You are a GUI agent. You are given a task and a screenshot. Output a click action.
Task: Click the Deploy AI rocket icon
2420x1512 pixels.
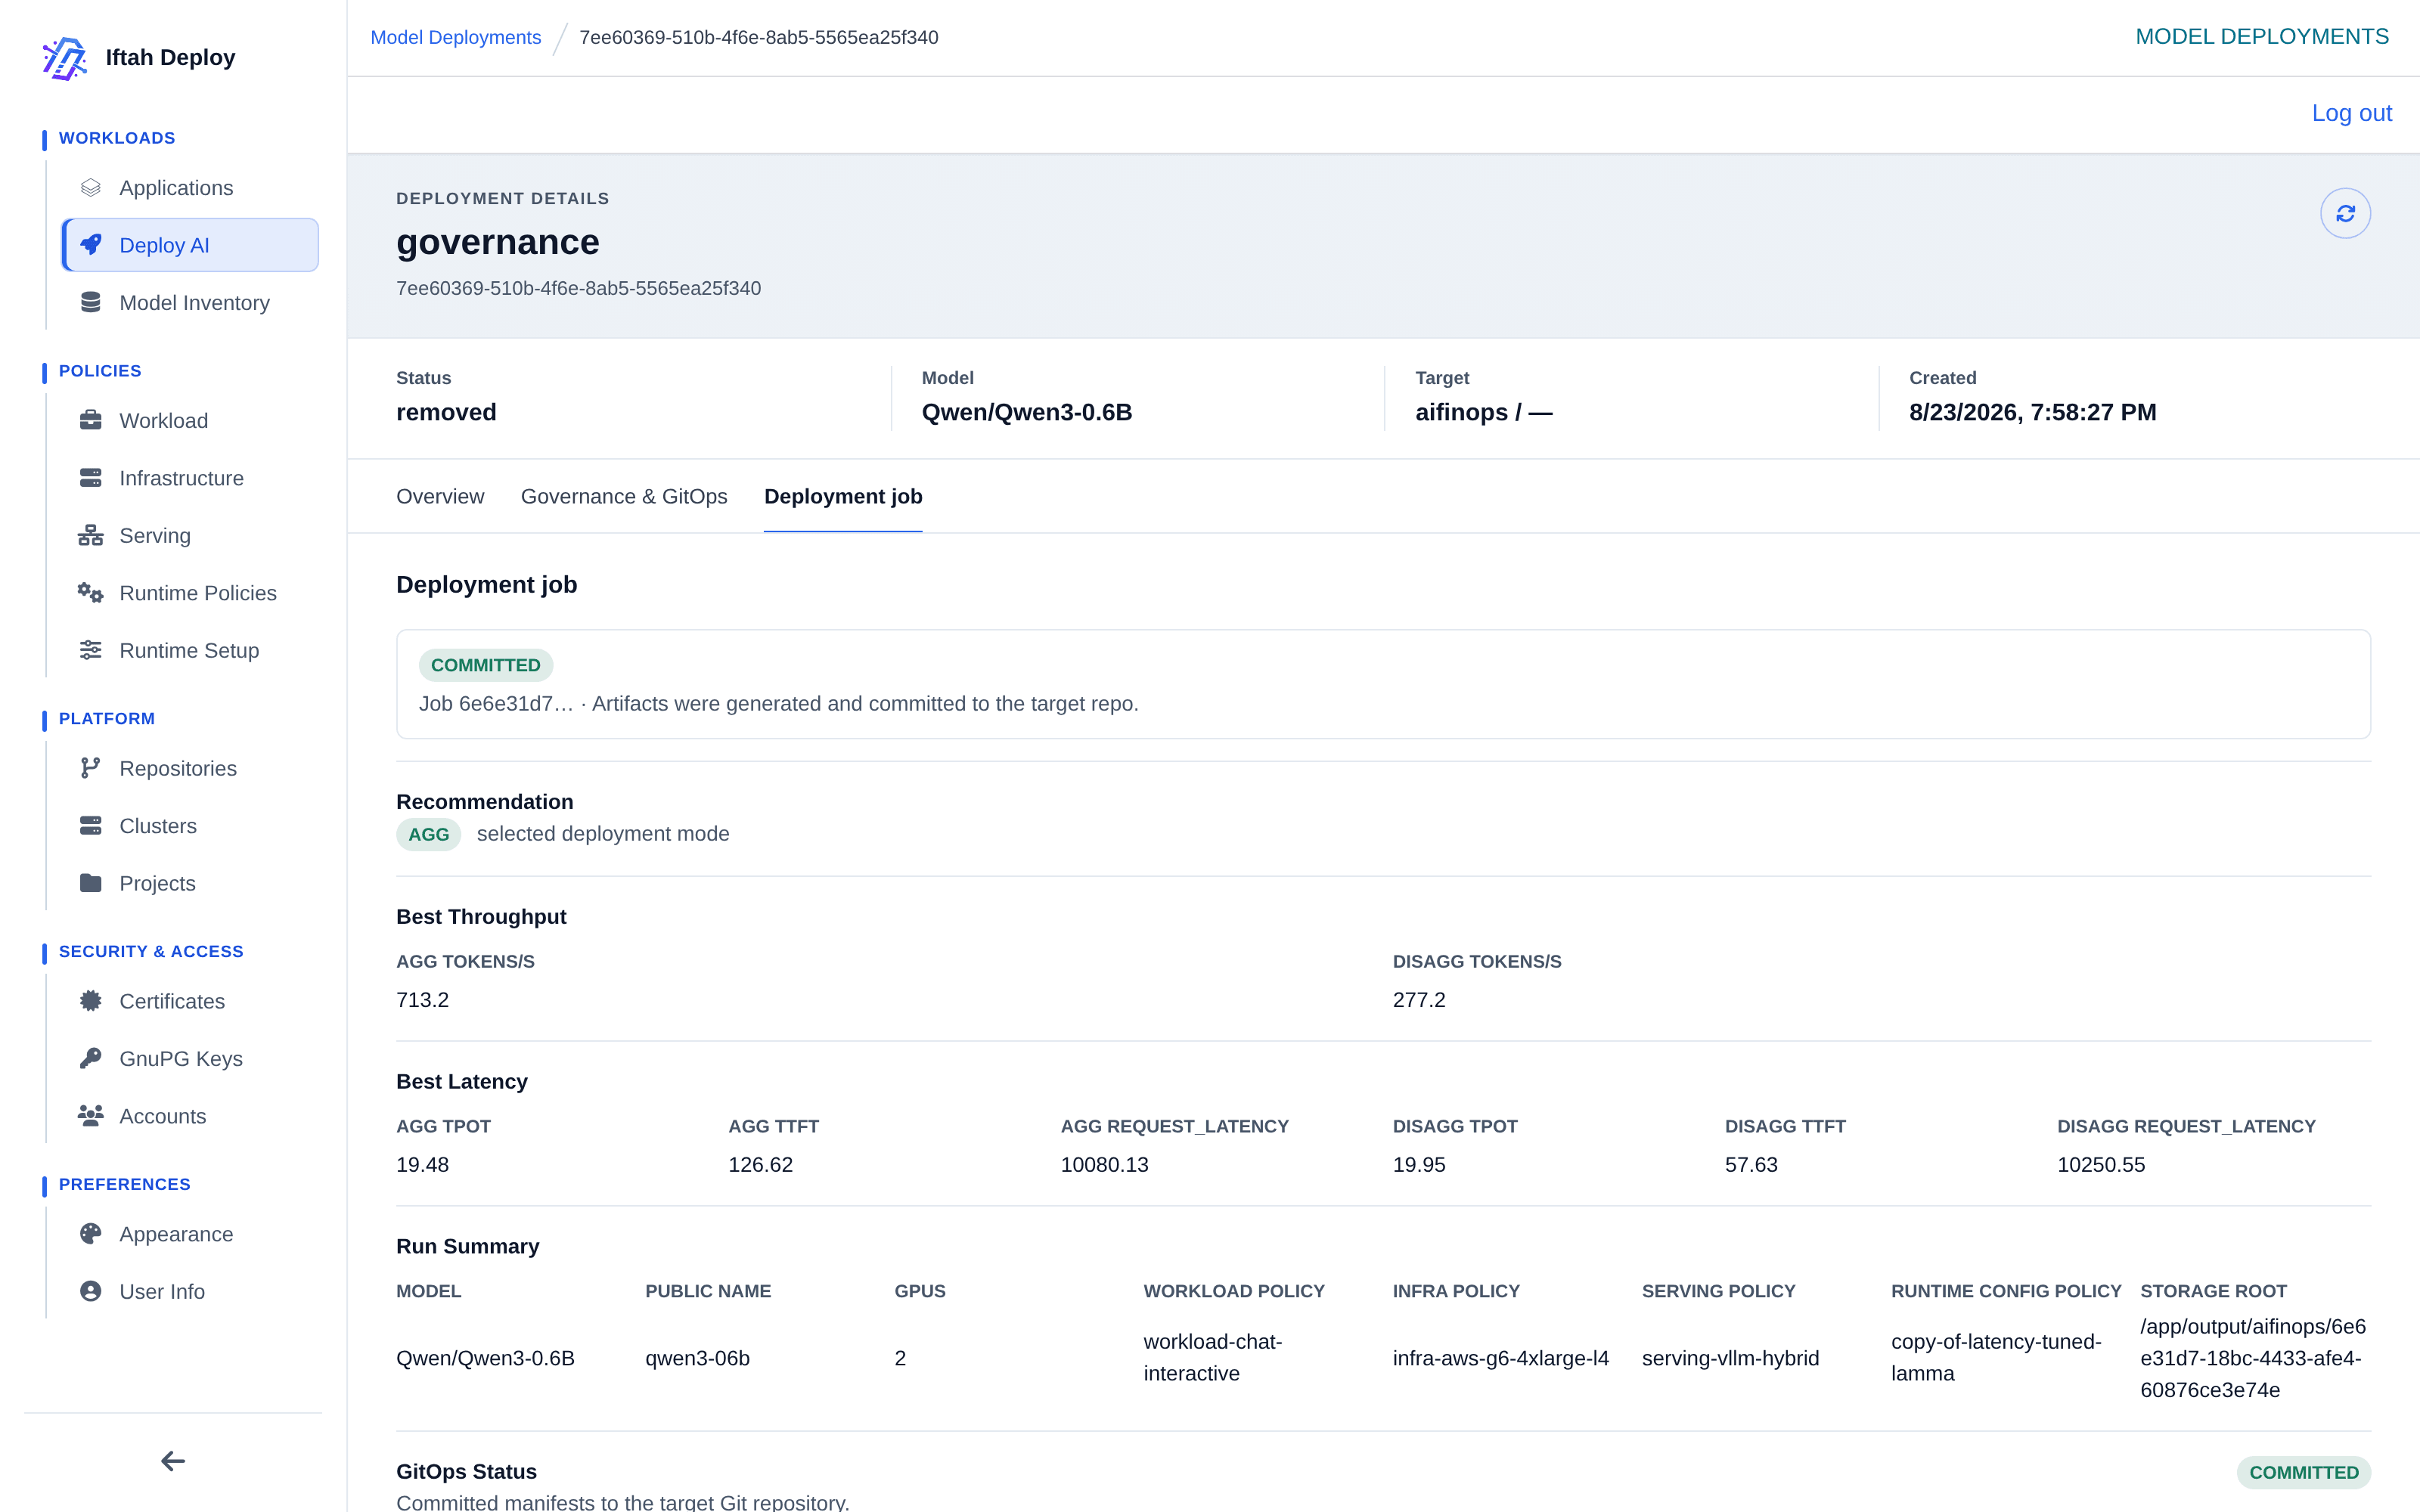point(91,245)
